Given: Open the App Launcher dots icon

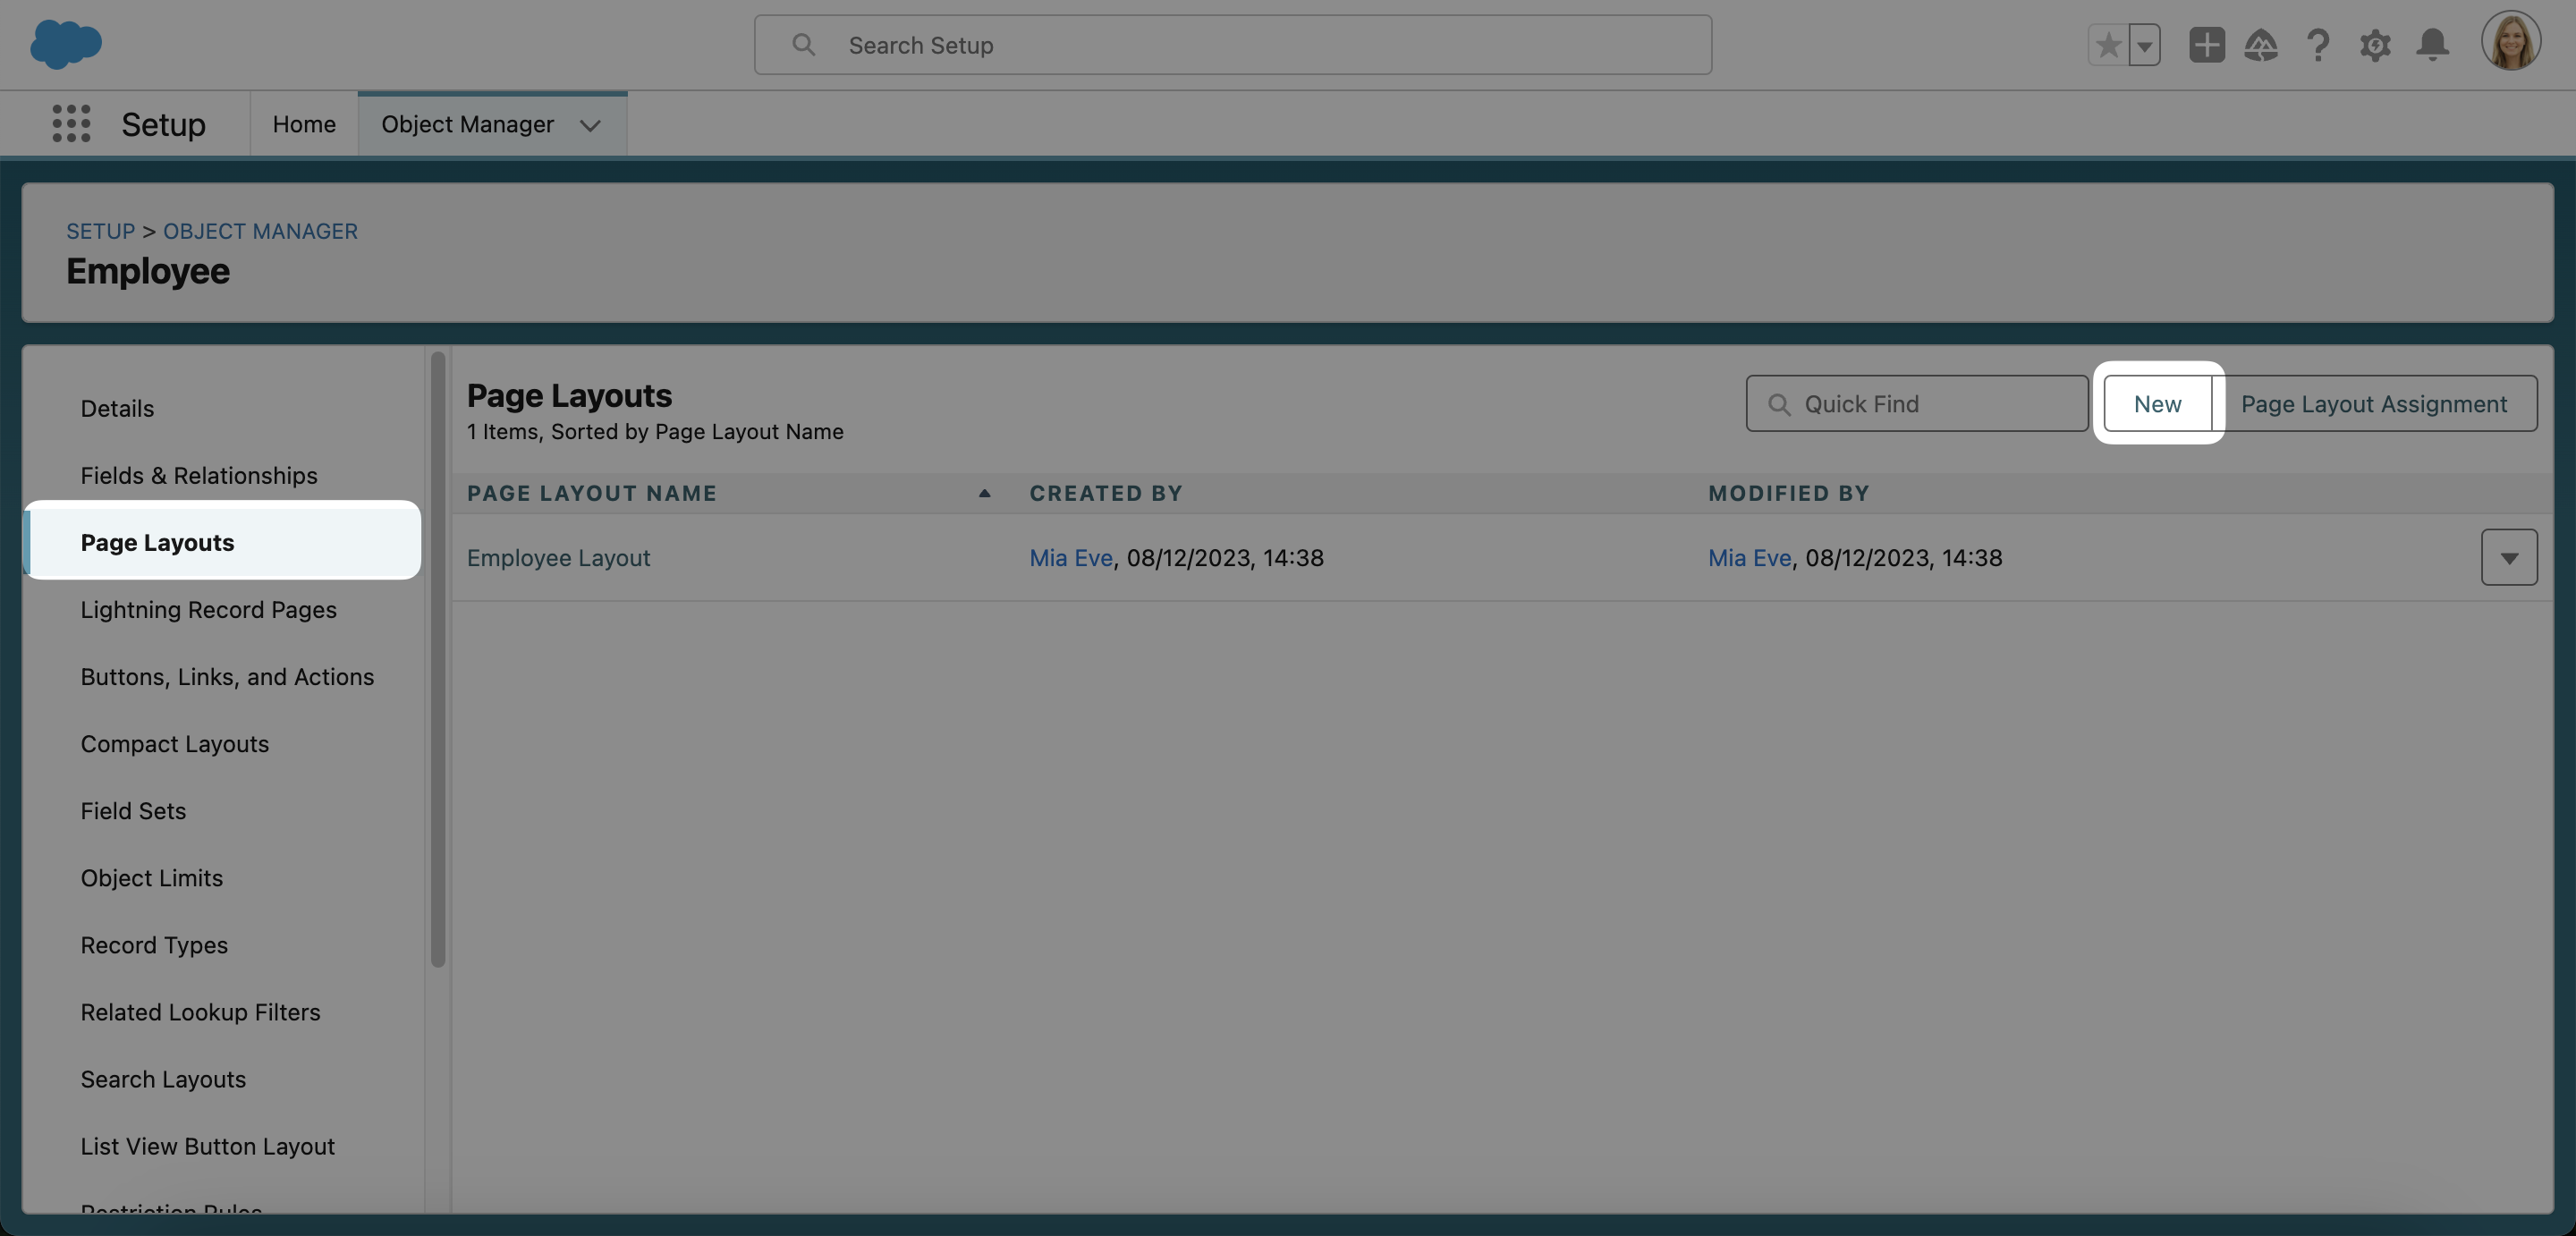Looking at the screenshot, I should tap(71, 124).
